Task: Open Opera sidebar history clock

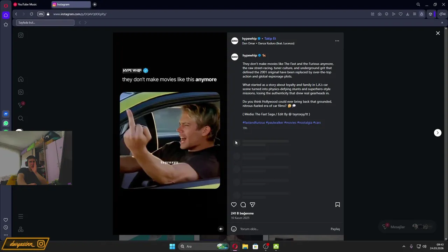Action: tap(6, 227)
